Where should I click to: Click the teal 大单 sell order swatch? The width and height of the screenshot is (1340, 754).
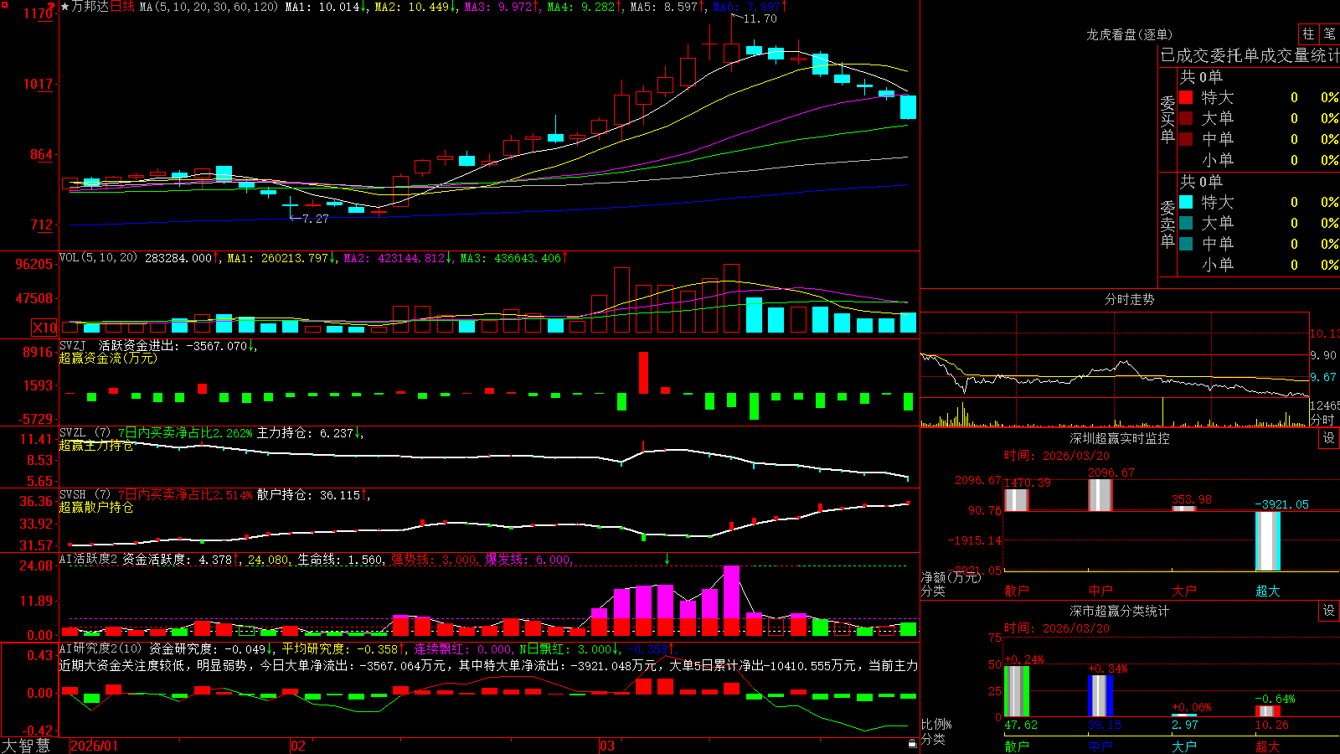(1186, 223)
